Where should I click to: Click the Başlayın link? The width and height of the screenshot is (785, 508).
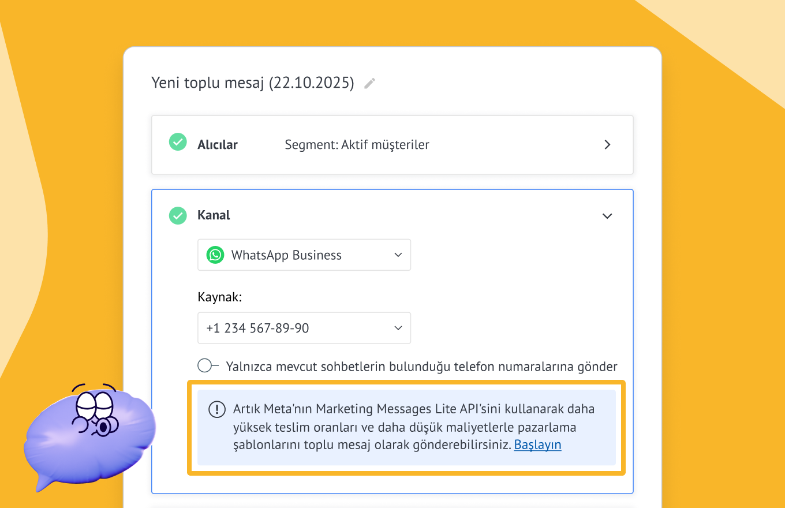coord(537,444)
